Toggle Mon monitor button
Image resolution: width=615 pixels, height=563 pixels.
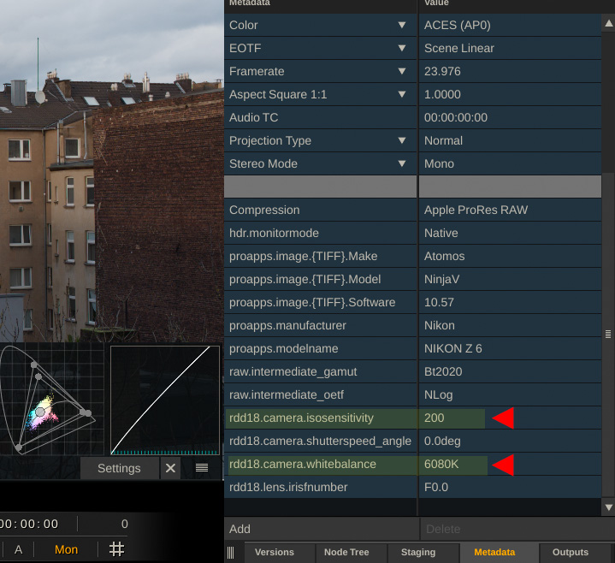pos(66,549)
